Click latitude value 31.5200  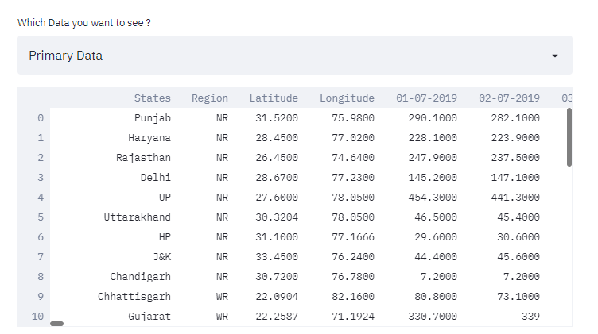(277, 118)
